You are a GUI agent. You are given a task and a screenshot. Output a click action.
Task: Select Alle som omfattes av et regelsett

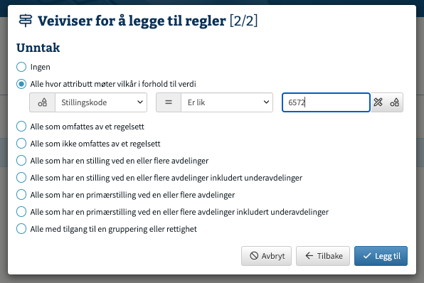point(21,127)
